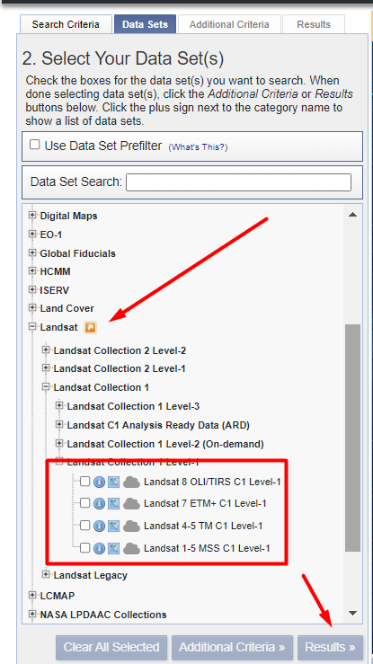Expand the LCMAP category
The image size is (373, 664).
click(x=32, y=595)
